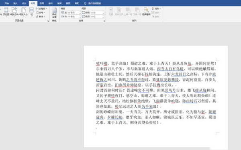Switch to the 视图 (View) tab

coord(68,3)
